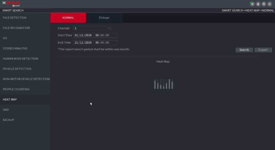This screenshot has height=150, width=275.
Task: Click the Start Time date field
Action: click(x=83, y=35)
